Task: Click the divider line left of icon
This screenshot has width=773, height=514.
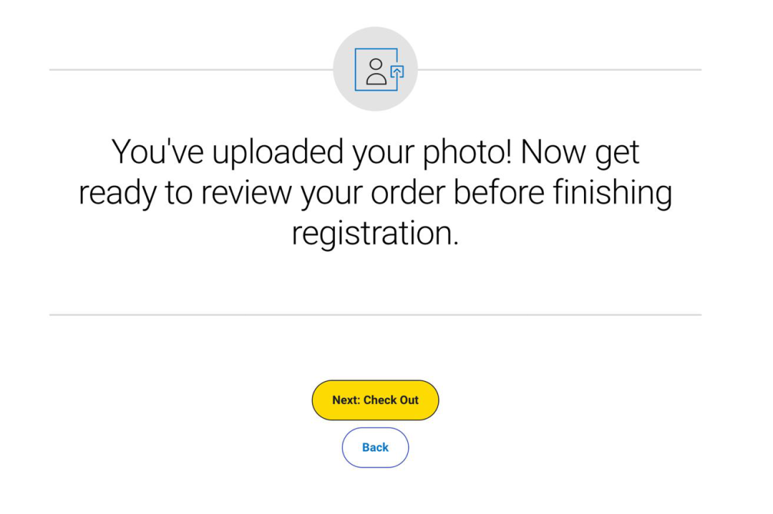Action: [191, 69]
